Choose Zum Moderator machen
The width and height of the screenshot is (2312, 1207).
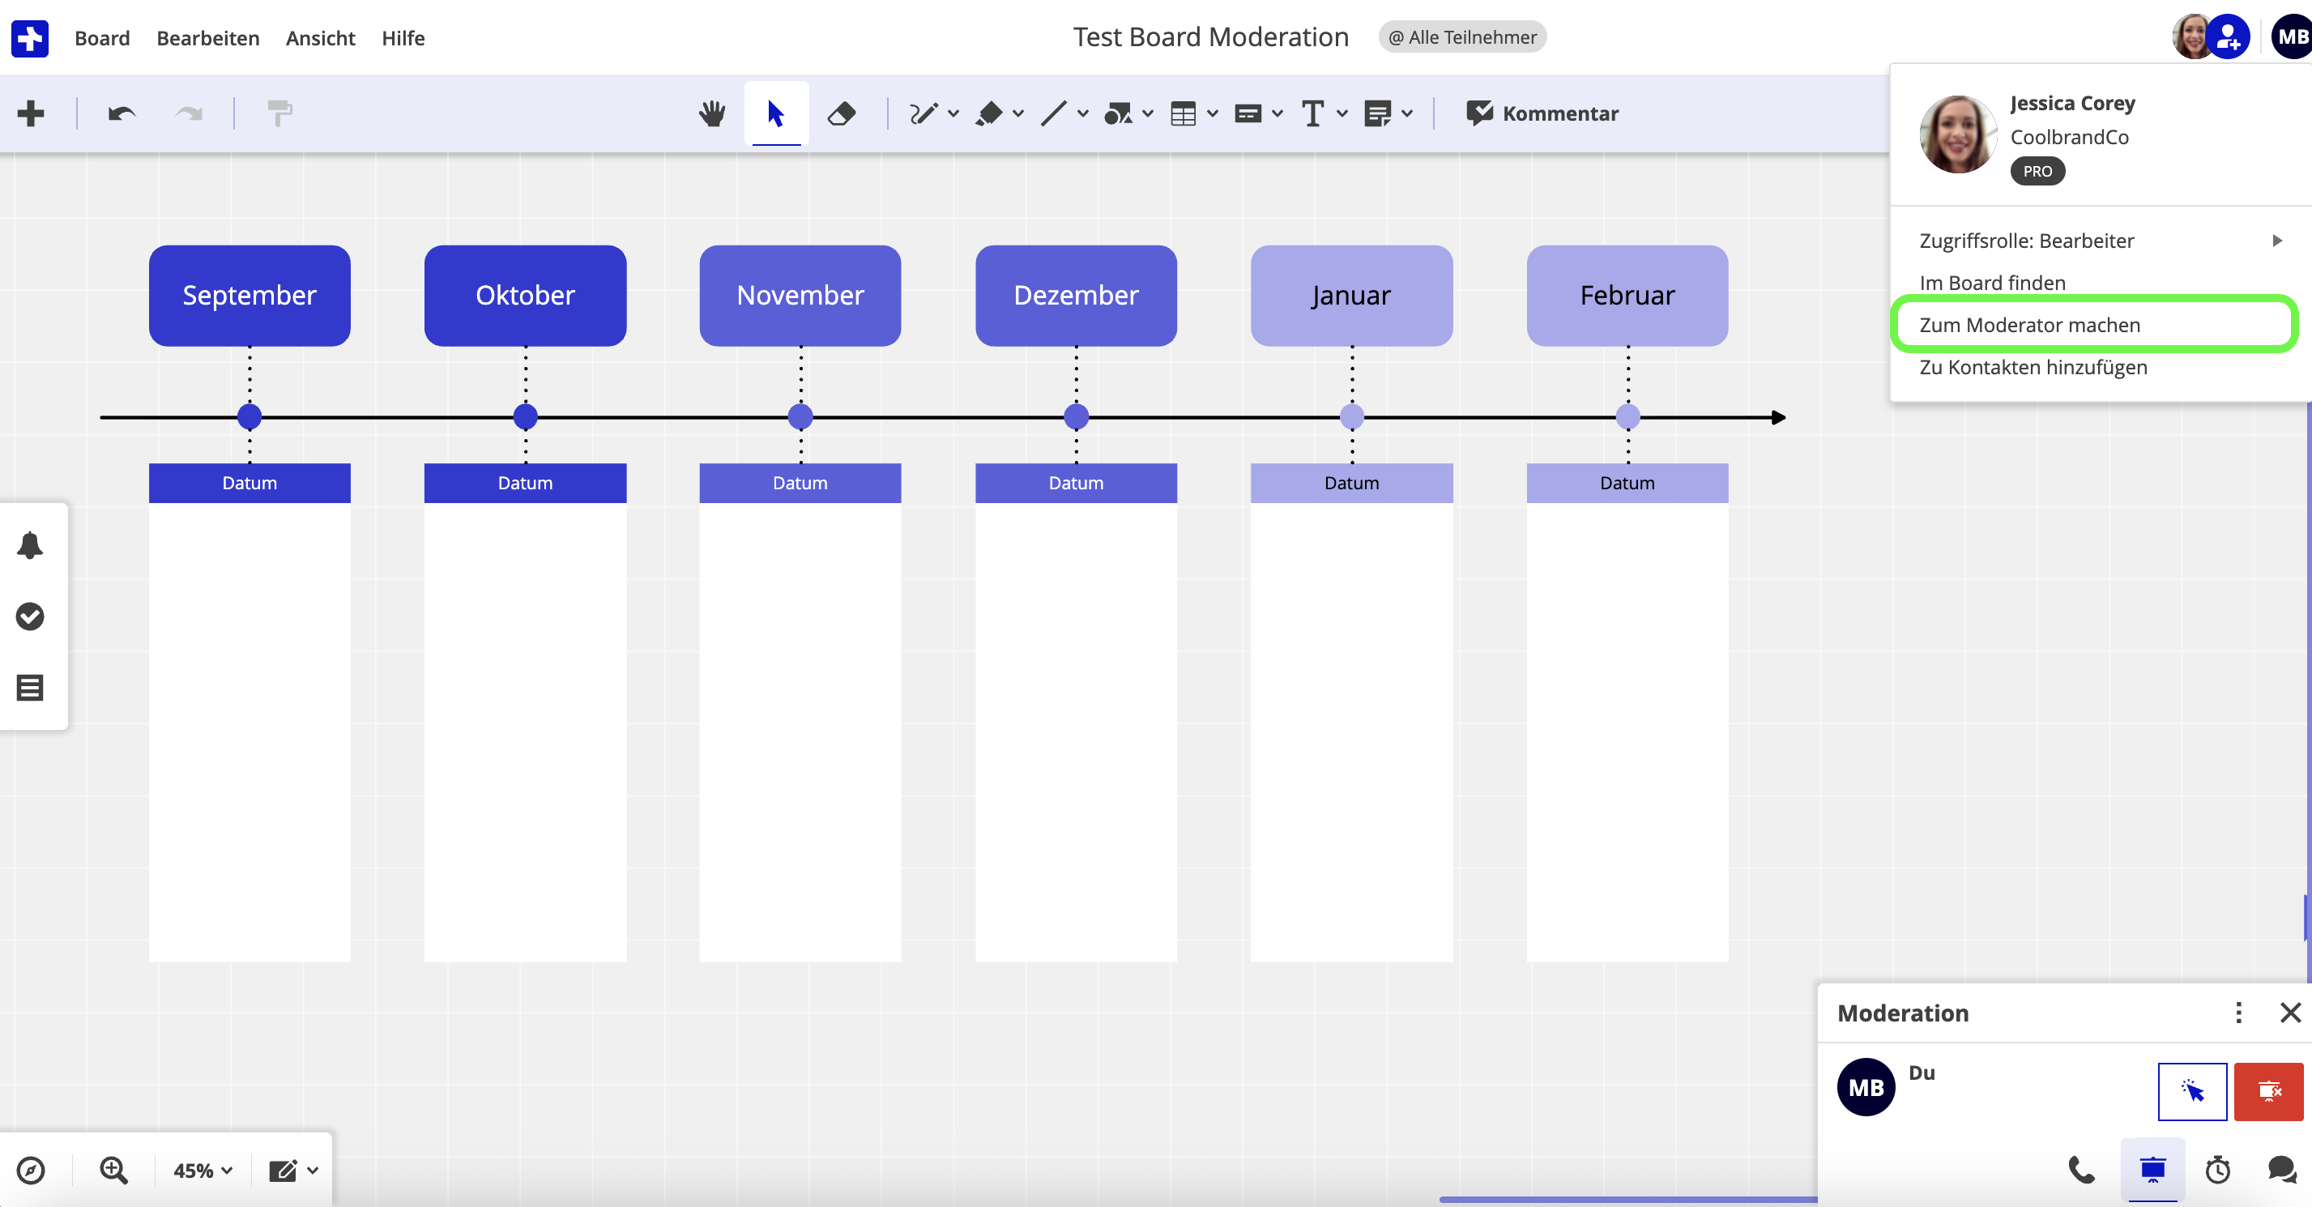(x=2029, y=325)
